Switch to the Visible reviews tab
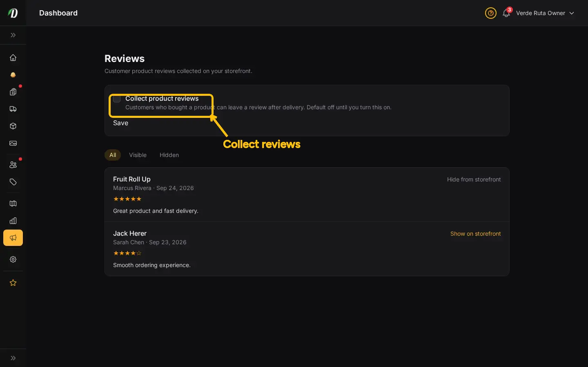This screenshot has width=588, height=367. click(x=138, y=155)
